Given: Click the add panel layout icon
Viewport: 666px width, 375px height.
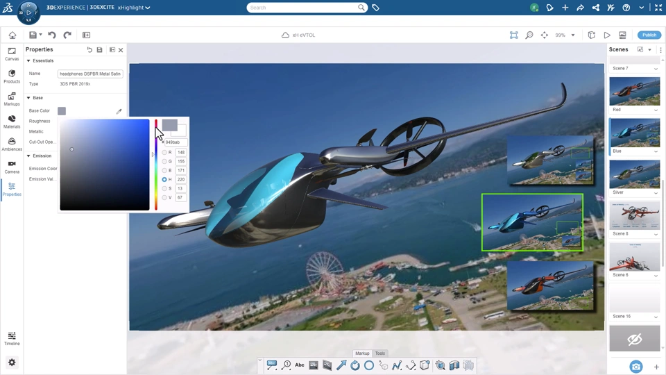Looking at the screenshot, I should click(x=86, y=35).
